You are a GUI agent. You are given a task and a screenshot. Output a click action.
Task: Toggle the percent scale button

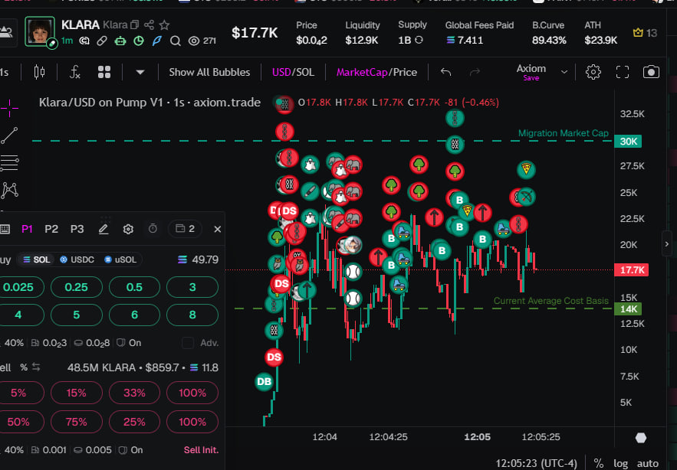click(599, 464)
